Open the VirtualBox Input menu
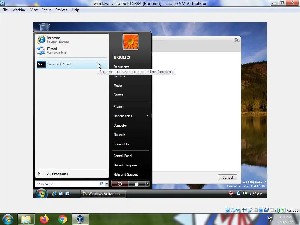 click(x=47, y=10)
